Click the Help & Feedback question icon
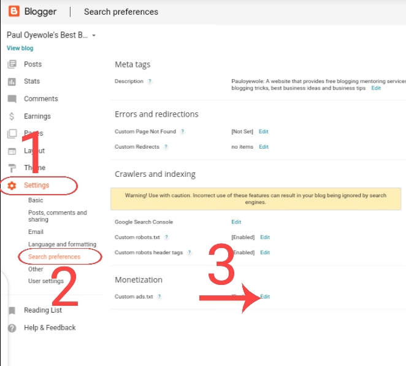The image size is (406, 366). click(x=12, y=328)
